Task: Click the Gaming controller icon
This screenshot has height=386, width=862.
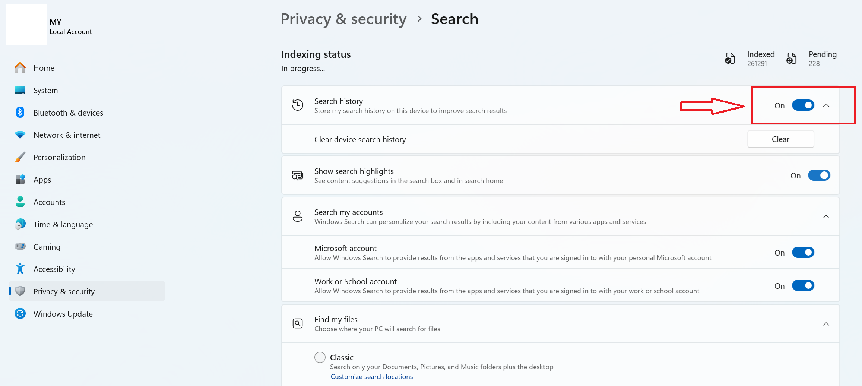Action: tap(20, 246)
